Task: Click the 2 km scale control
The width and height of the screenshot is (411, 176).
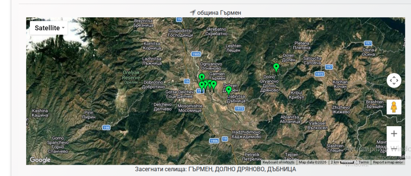Action: click(x=342, y=162)
